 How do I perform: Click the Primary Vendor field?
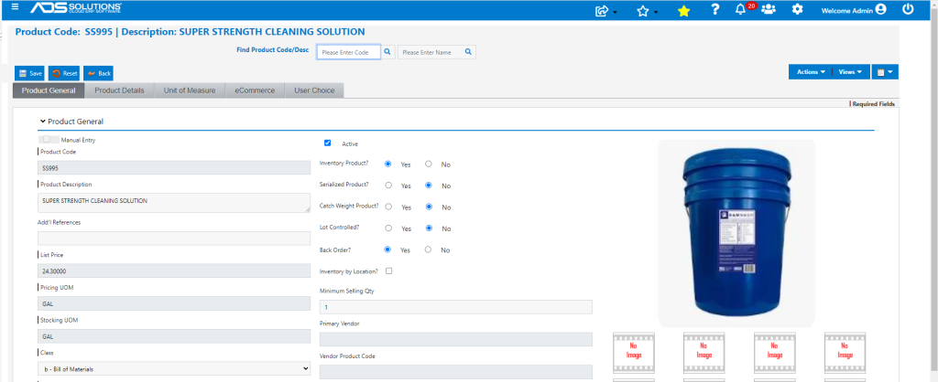tap(456, 339)
